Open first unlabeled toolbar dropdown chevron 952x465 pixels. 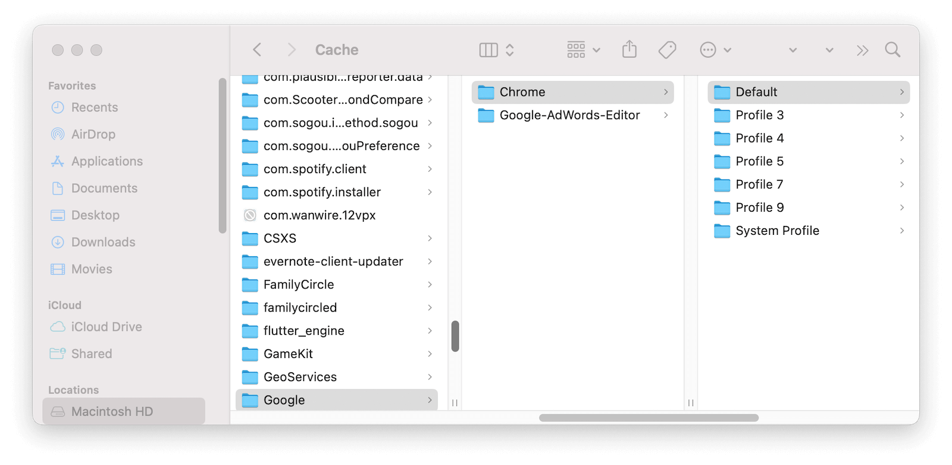point(793,51)
